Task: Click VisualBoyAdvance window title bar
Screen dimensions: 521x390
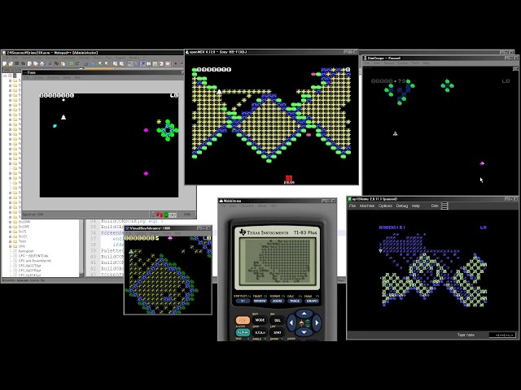Action: coord(168,228)
